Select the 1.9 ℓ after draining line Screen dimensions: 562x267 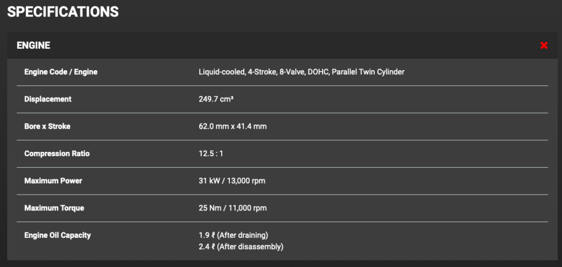pyautogui.click(x=233, y=235)
